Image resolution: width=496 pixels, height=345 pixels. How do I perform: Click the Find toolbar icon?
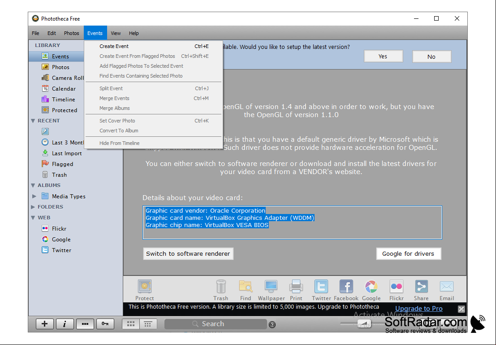246,290
